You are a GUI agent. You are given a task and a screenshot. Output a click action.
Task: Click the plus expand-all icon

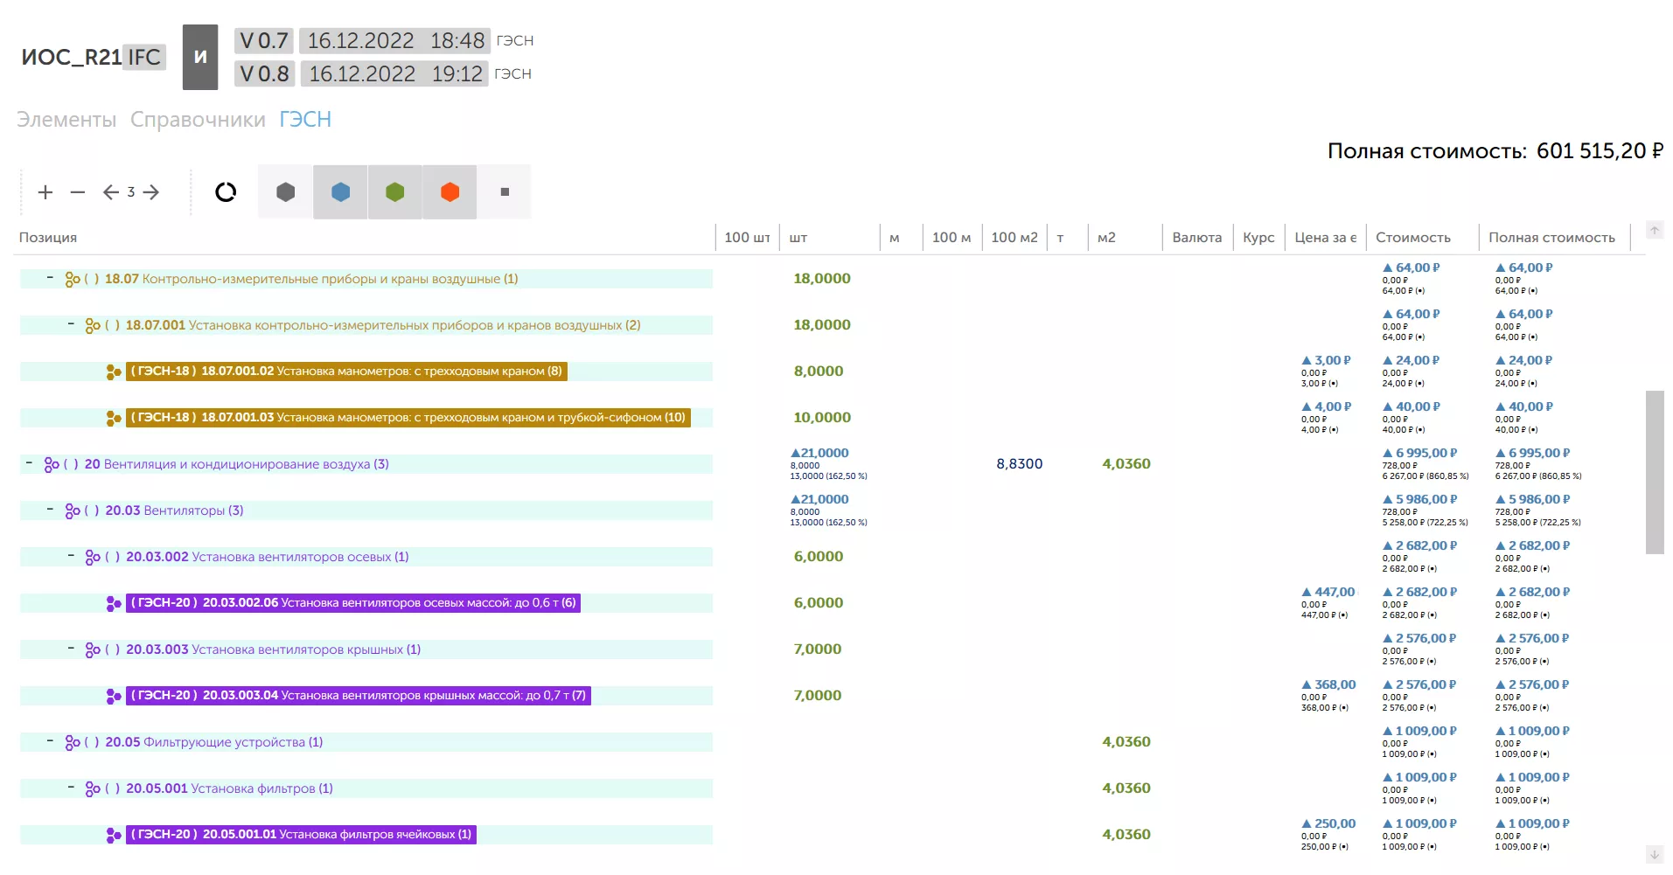point(45,192)
